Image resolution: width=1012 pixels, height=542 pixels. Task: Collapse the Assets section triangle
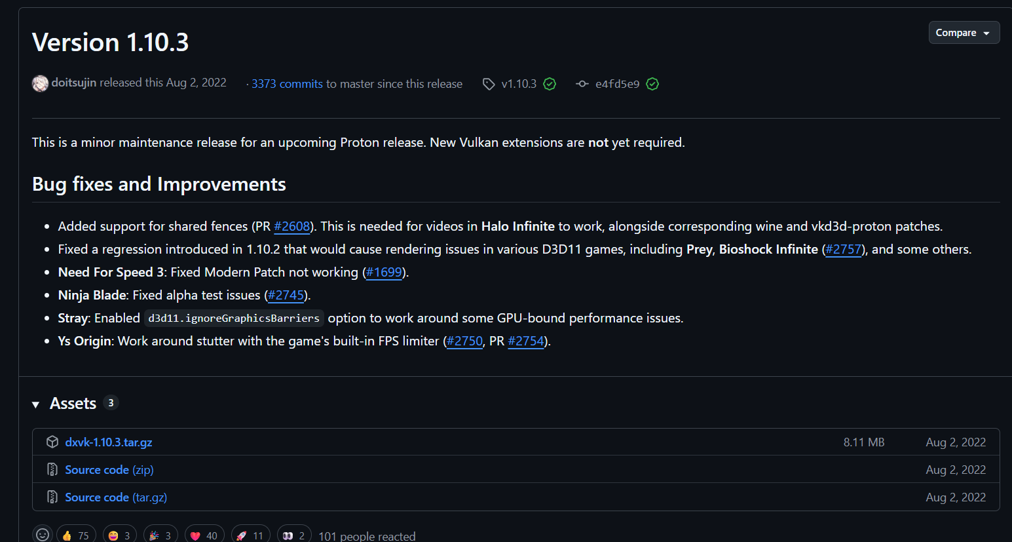coord(36,404)
